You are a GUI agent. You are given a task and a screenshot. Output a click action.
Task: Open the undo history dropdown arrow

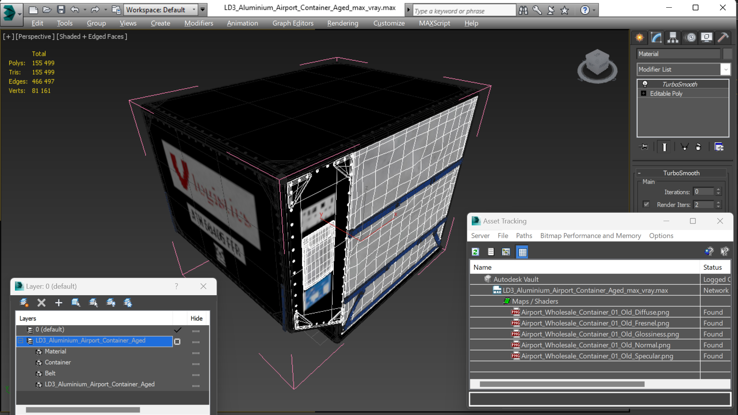point(85,10)
